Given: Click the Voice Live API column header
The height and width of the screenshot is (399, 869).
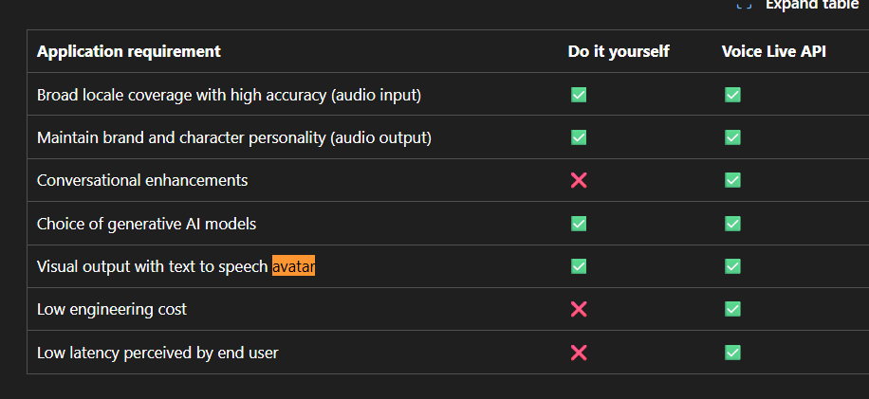Looking at the screenshot, I should [774, 51].
